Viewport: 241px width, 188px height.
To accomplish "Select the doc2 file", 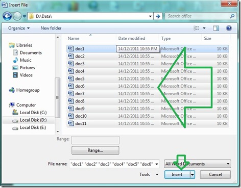I will pos(148,56).
